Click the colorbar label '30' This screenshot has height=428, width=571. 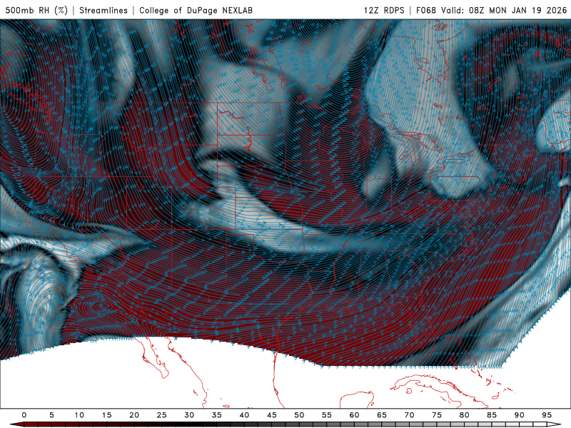(x=189, y=415)
